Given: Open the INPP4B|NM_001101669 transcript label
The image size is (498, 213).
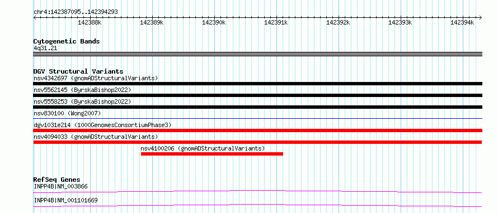Looking at the screenshot, I should 65,200.
